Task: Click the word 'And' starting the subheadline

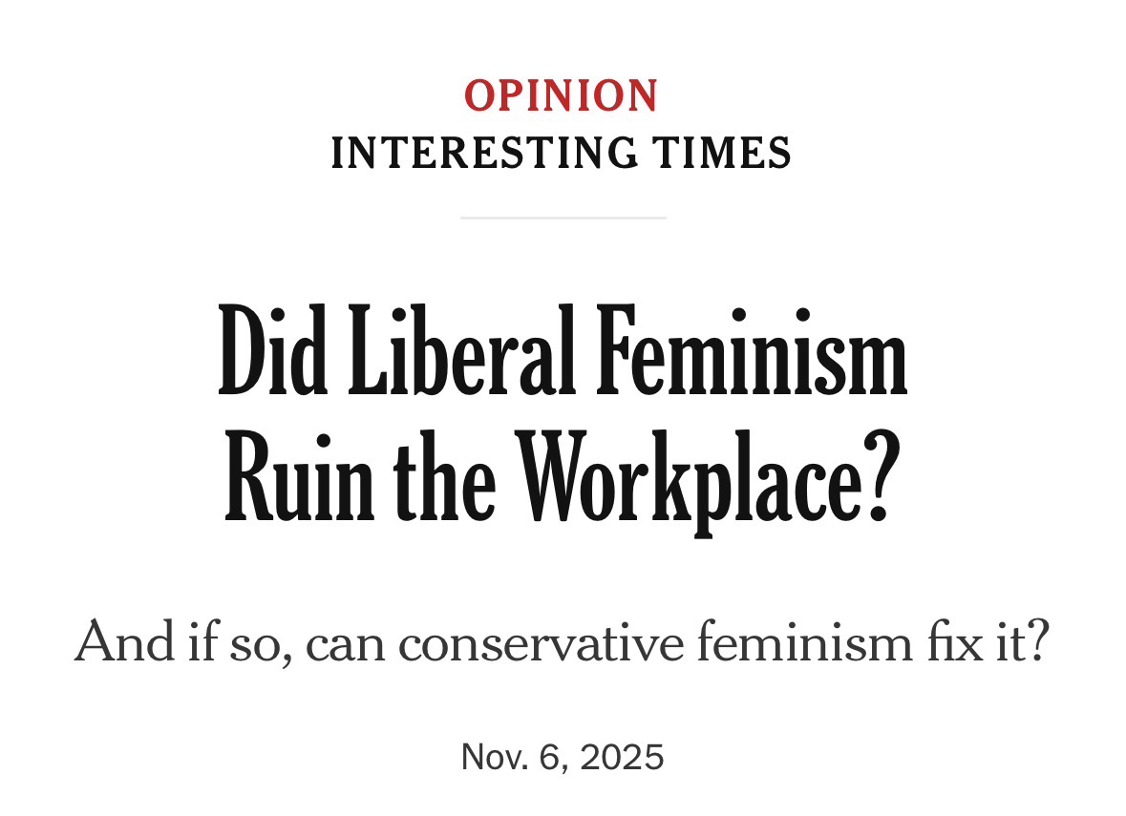Action: (124, 642)
